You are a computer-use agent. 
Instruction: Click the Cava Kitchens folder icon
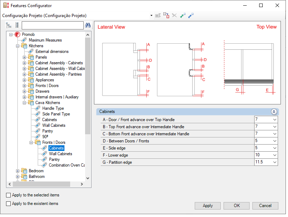pyautogui.click(x=31, y=103)
